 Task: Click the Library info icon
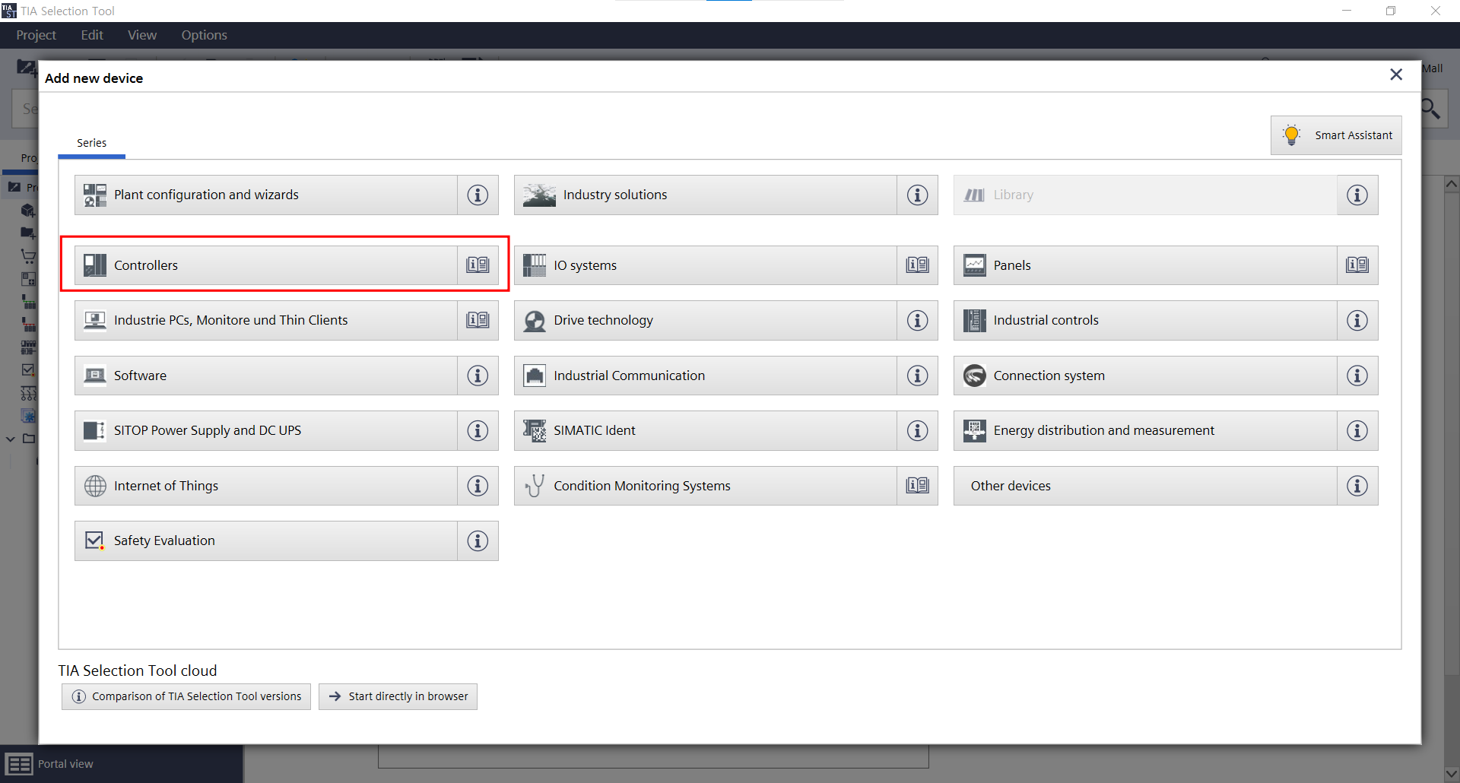tap(1357, 195)
